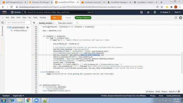Open the DevK account dropdown

click(x=178, y=12)
